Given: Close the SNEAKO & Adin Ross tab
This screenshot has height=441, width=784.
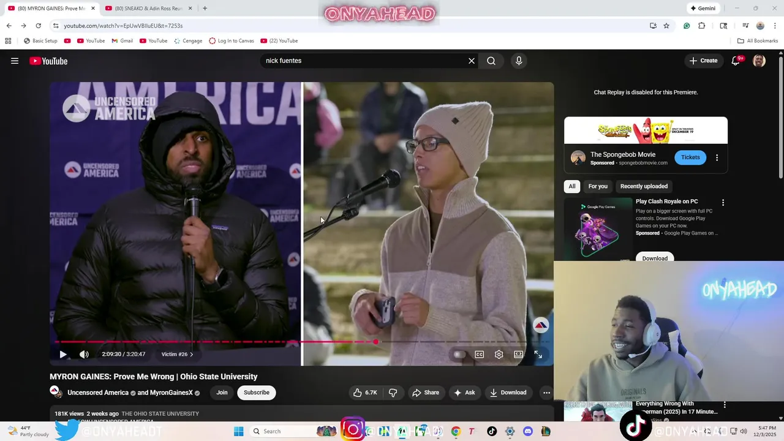Looking at the screenshot, I should tap(190, 9).
